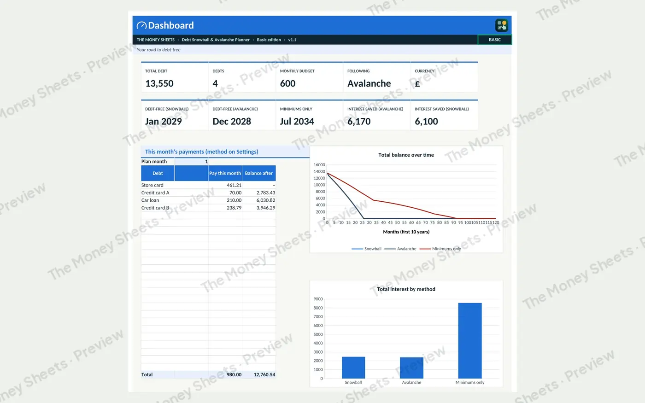Click Credit card B balance 3,946.29

(x=266, y=208)
